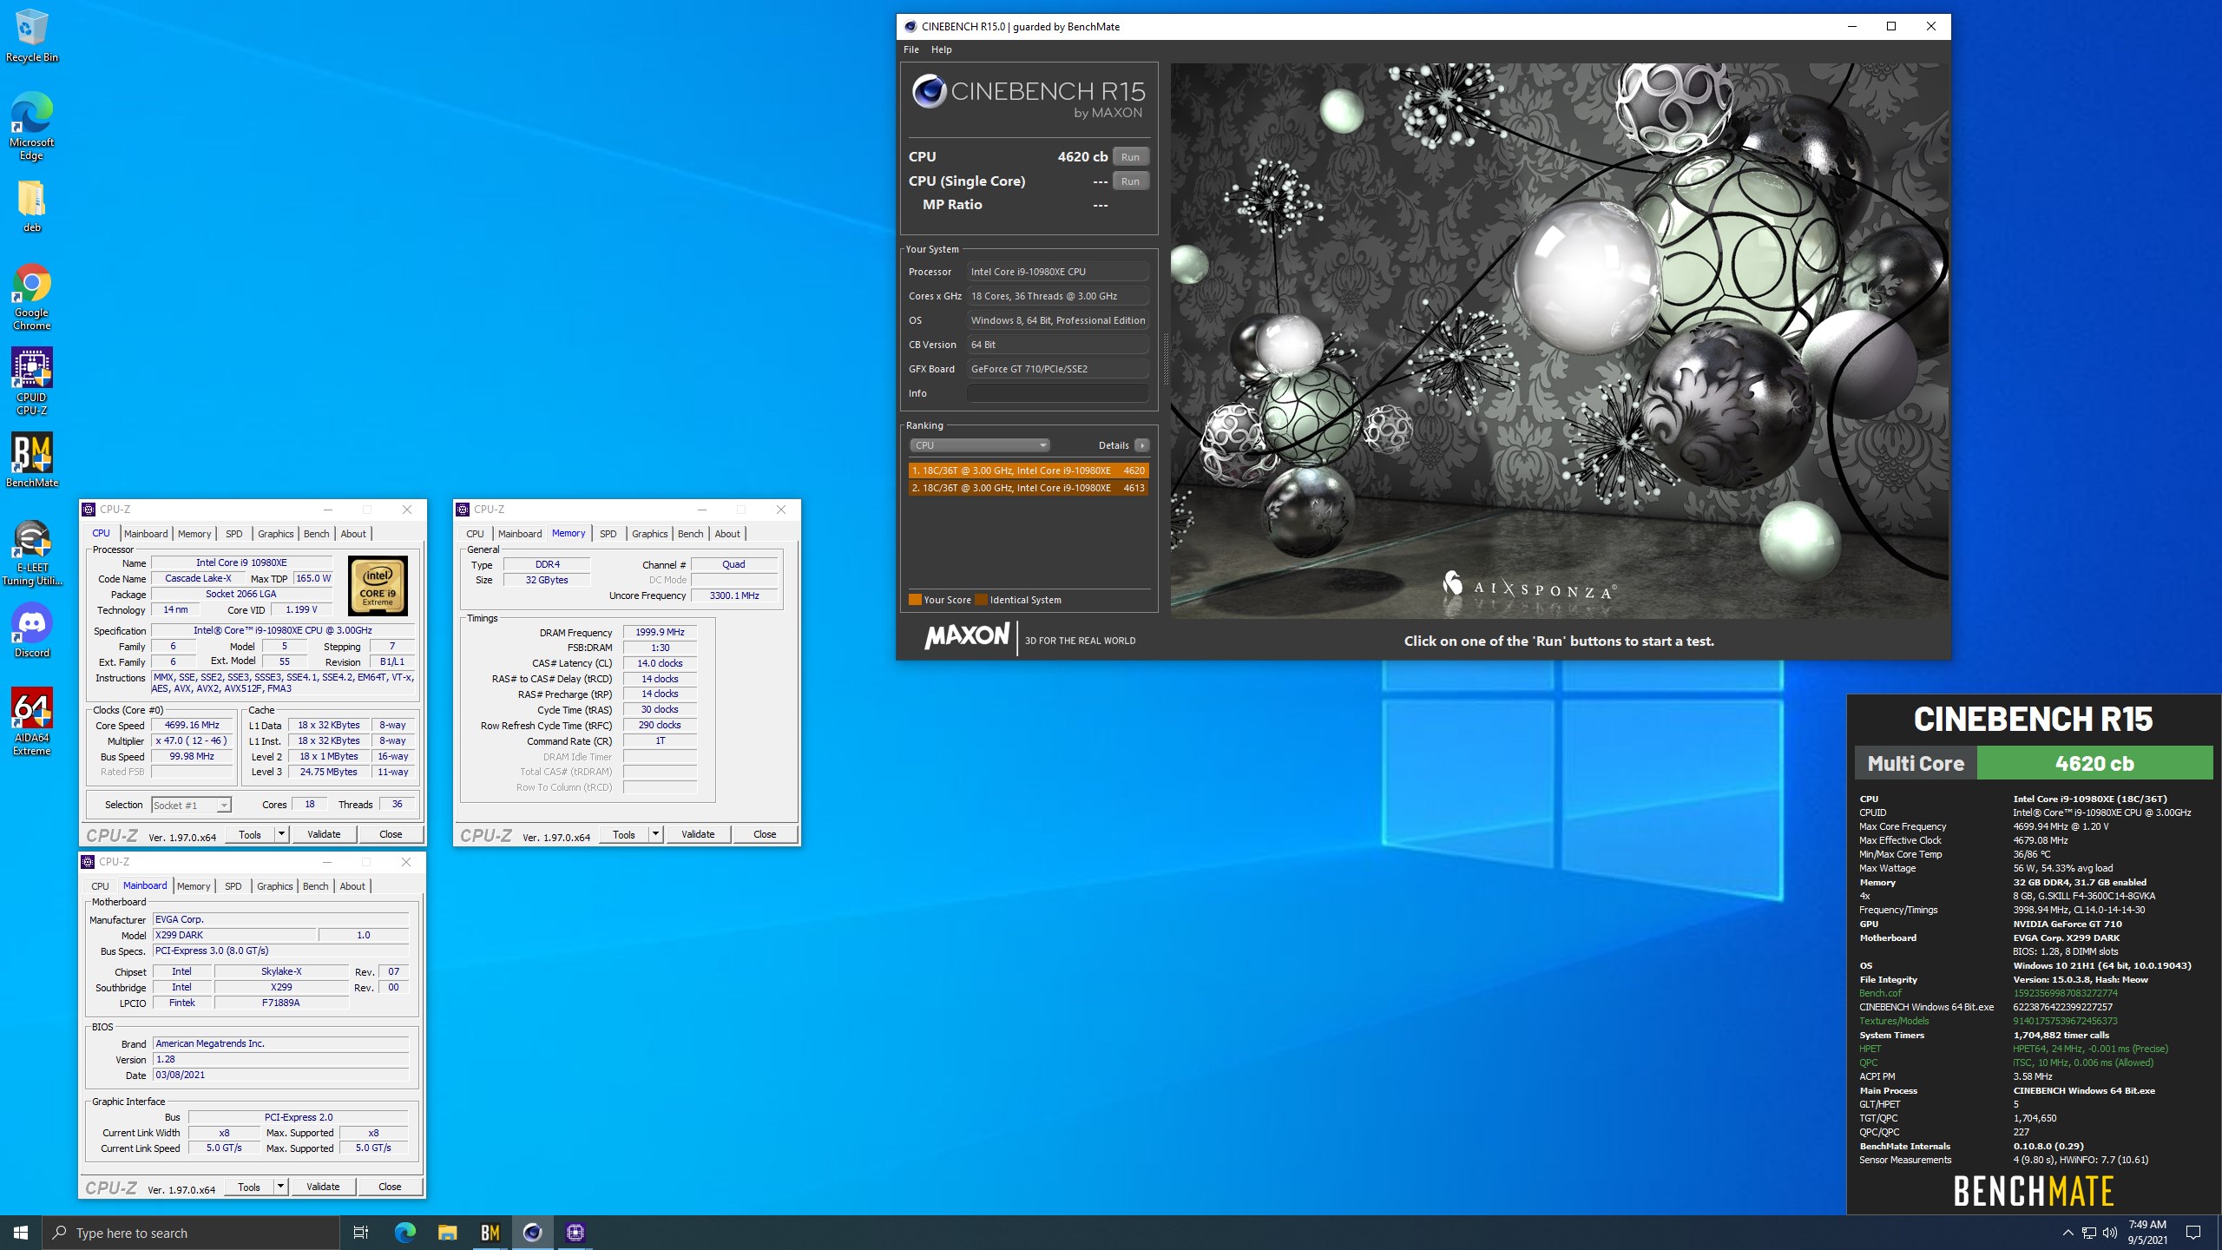This screenshot has height=1250, width=2222.
Task: Open the Help menu in Cinebench
Action: pyautogui.click(x=941, y=49)
